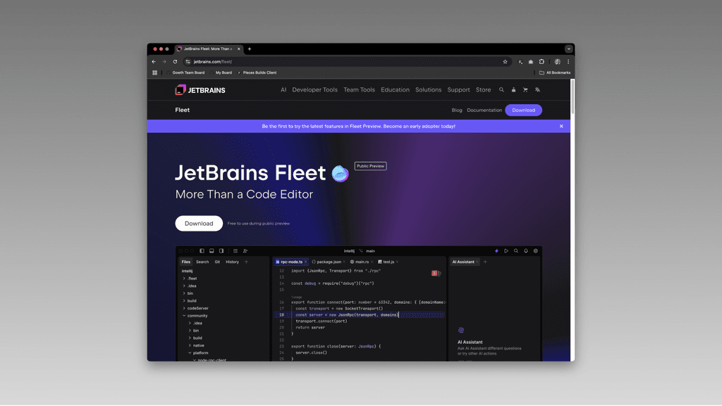The width and height of the screenshot is (722, 406).
Task: Open the tab search dropdown arrow
Action: [569, 49]
